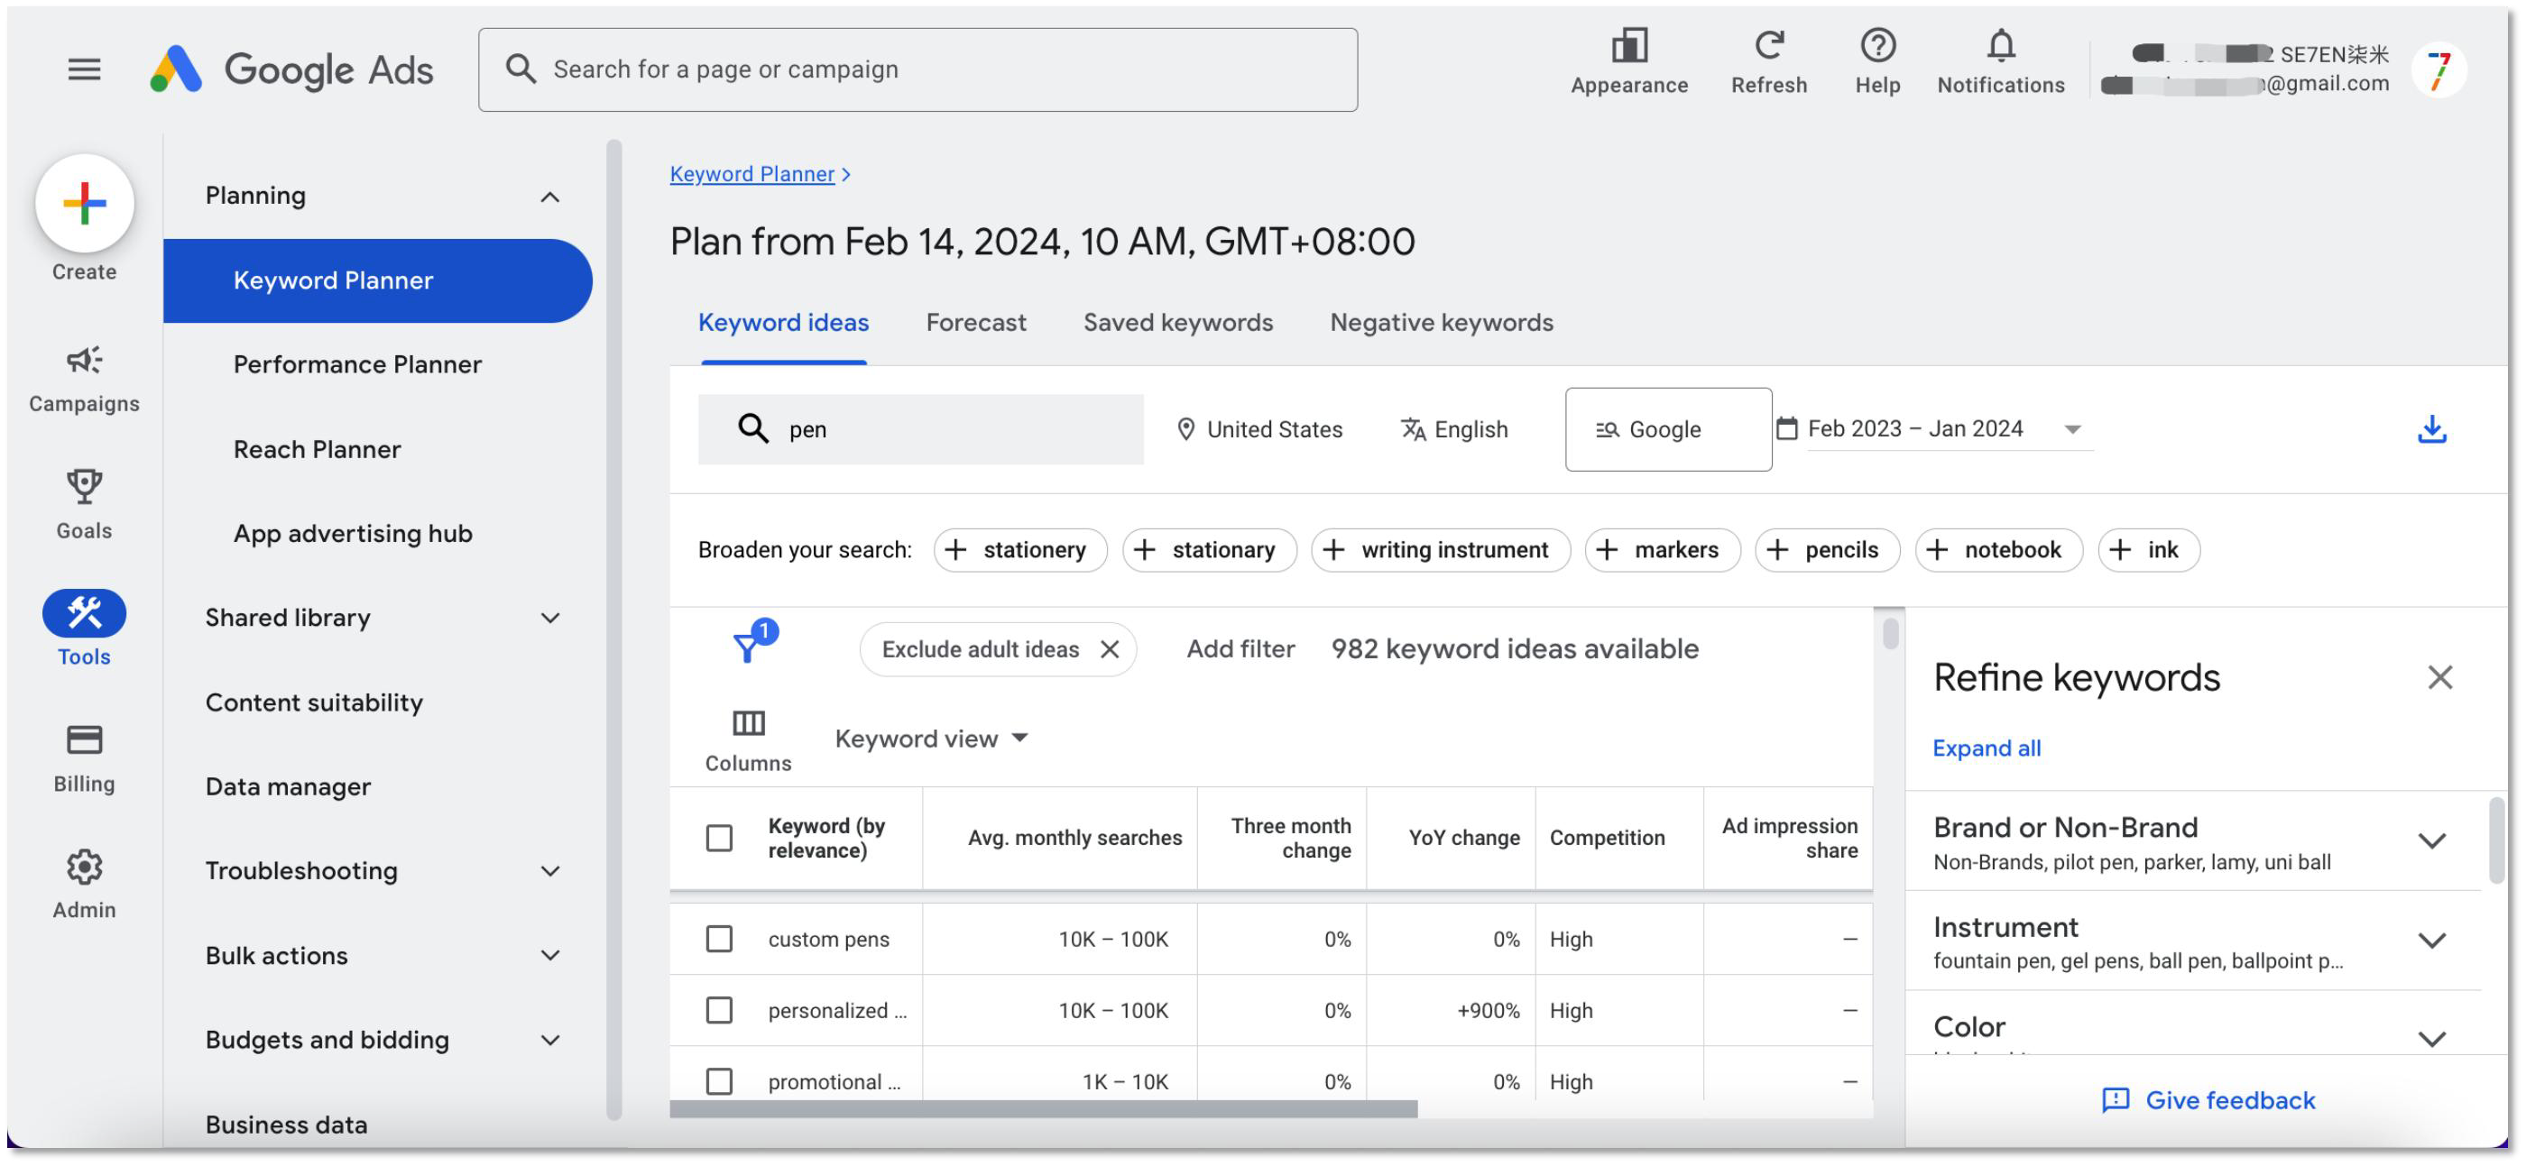Image resolution: width=2526 pixels, height=1166 pixels.
Task: Click the 'pen' keyword search field
Action: [x=921, y=429]
